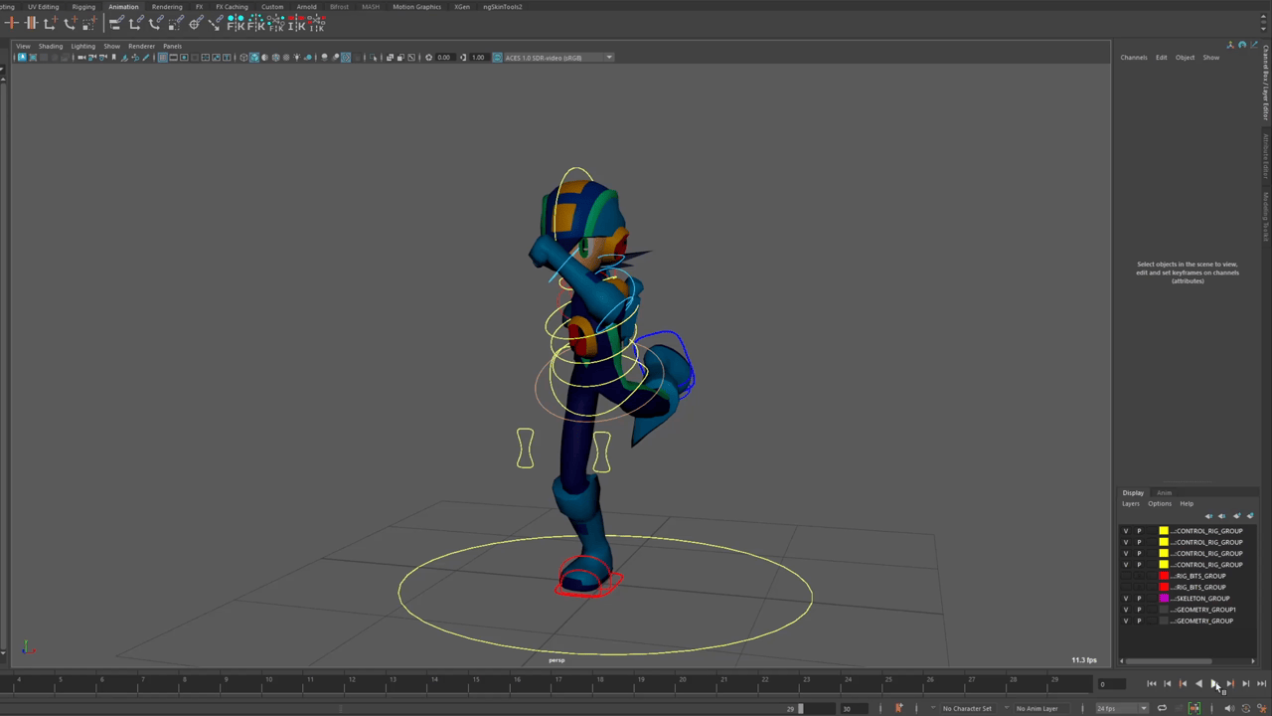
Task: Toggle visibility of GEOMETRY_GROUP1 layer
Action: tap(1126, 610)
